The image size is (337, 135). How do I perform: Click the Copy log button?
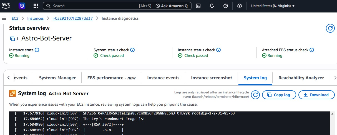279,95
